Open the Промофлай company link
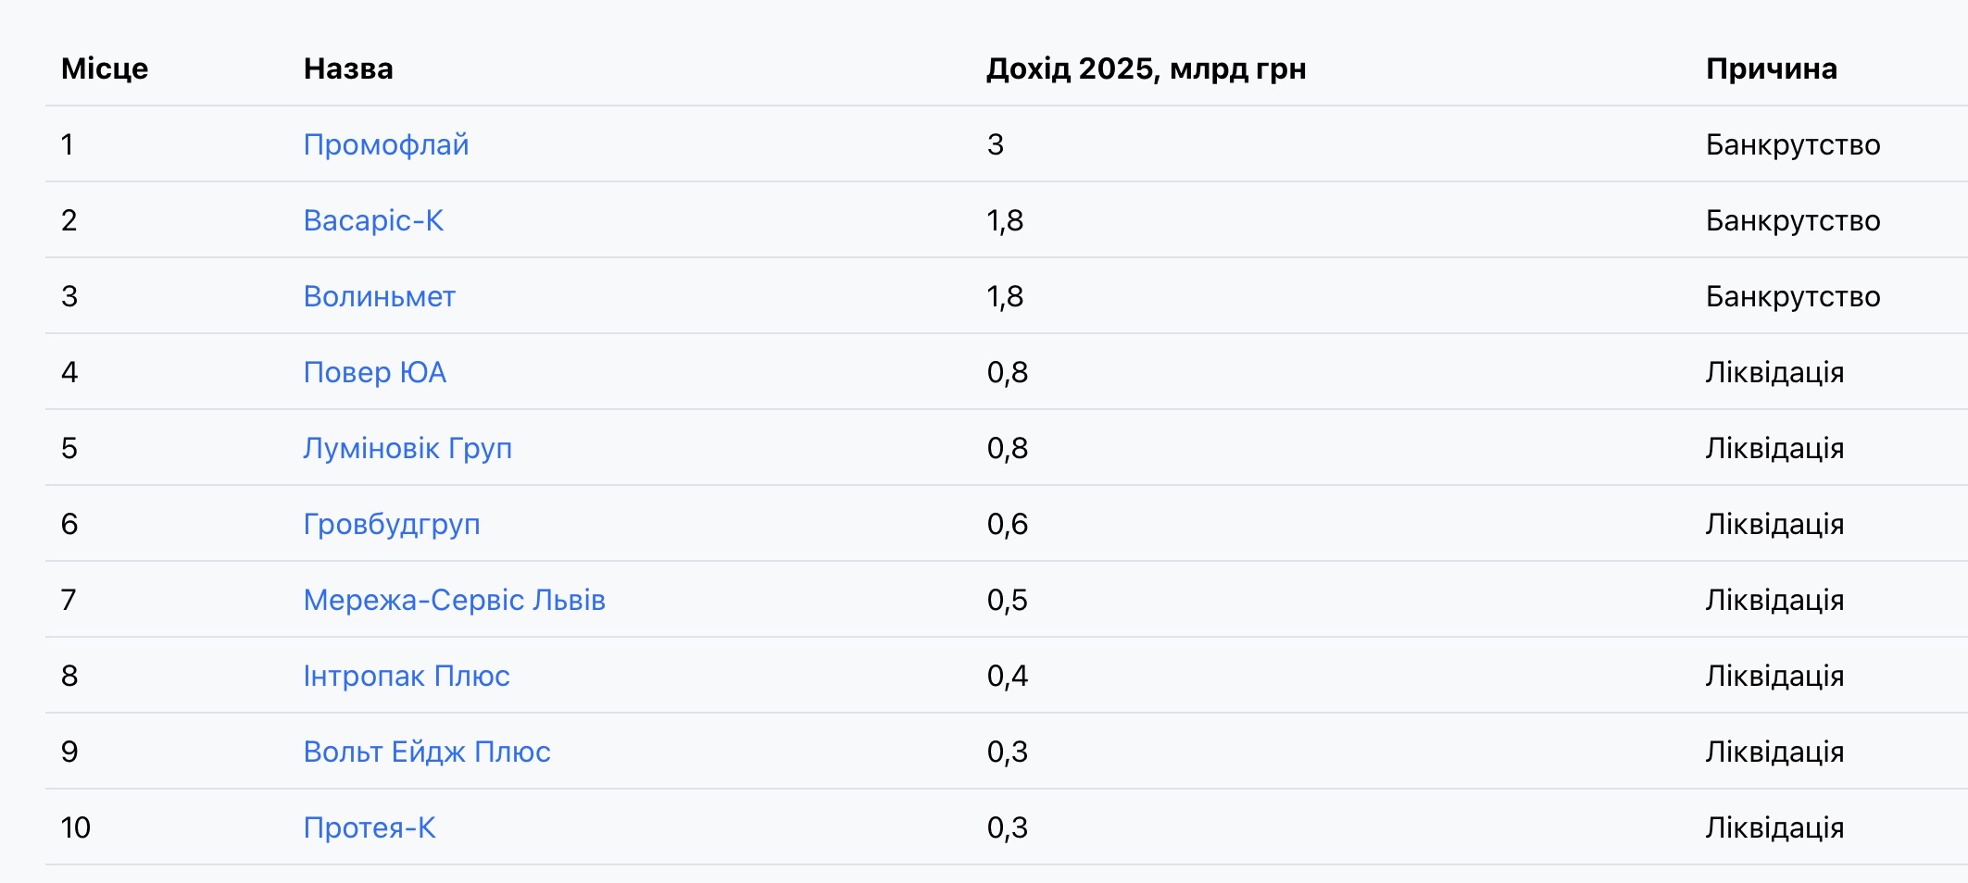Viewport: 1968px width, 883px height. [386, 144]
